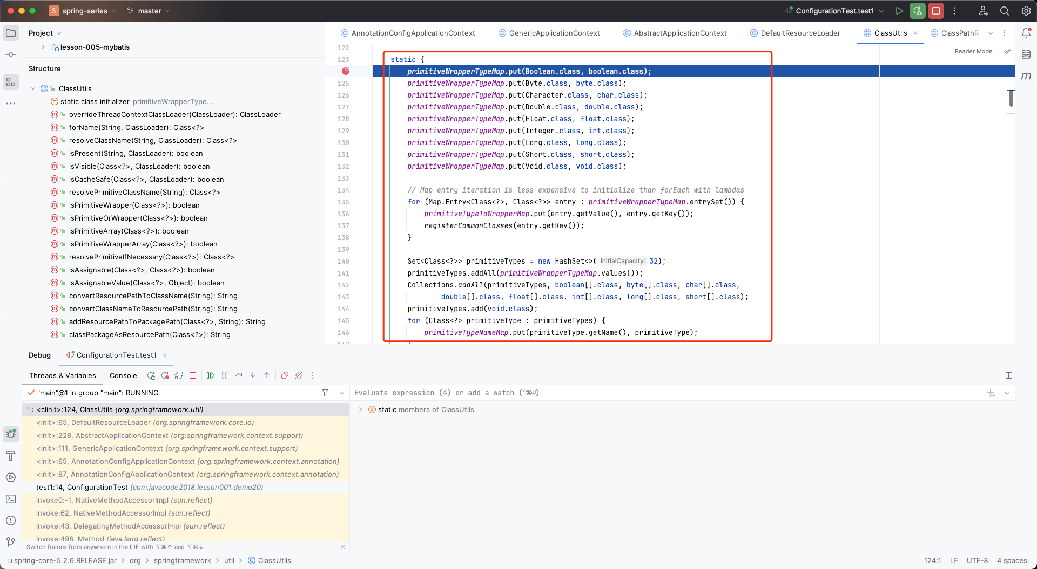
Task: Open the master branch dropdown
Action: (149, 11)
